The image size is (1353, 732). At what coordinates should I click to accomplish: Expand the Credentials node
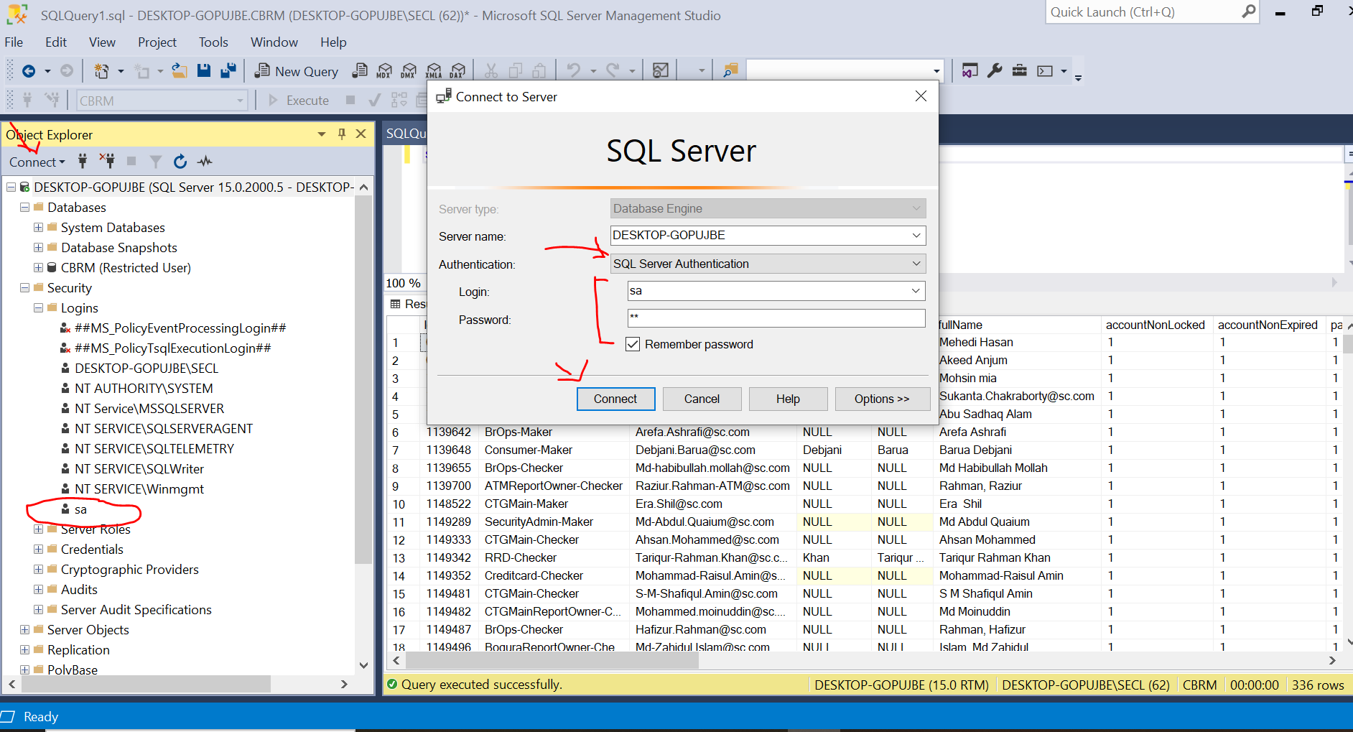38,549
